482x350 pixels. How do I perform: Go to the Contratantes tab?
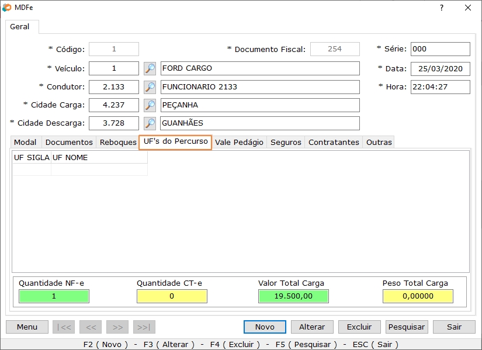[x=334, y=142]
